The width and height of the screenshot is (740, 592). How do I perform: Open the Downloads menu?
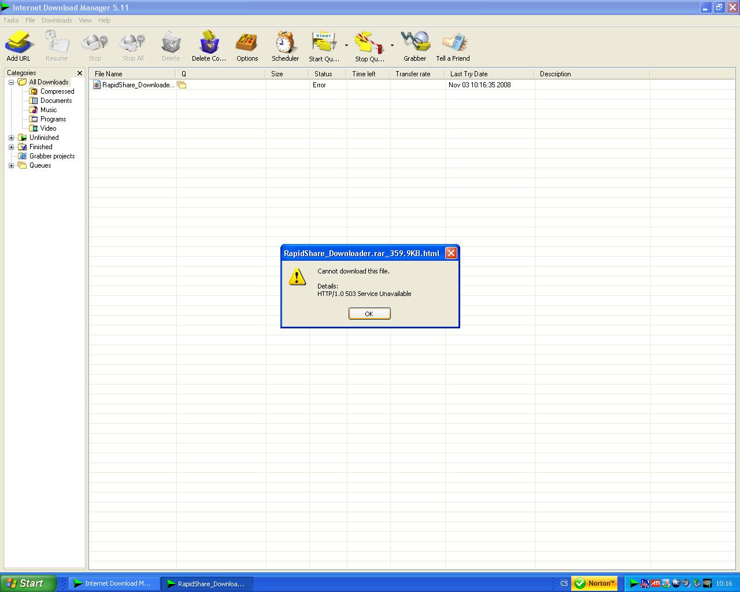(x=57, y=20)
